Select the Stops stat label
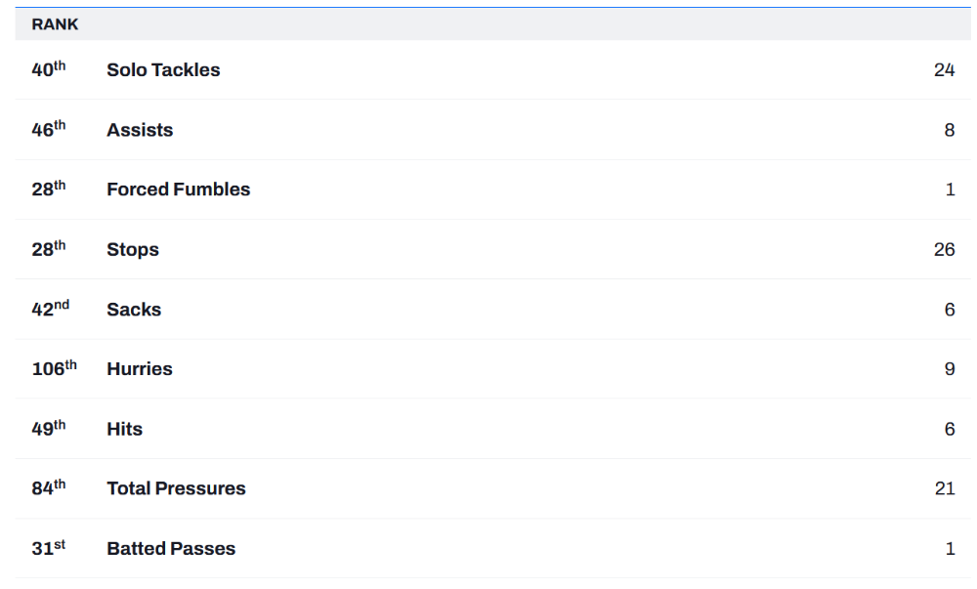 click(x=133, y=250)
